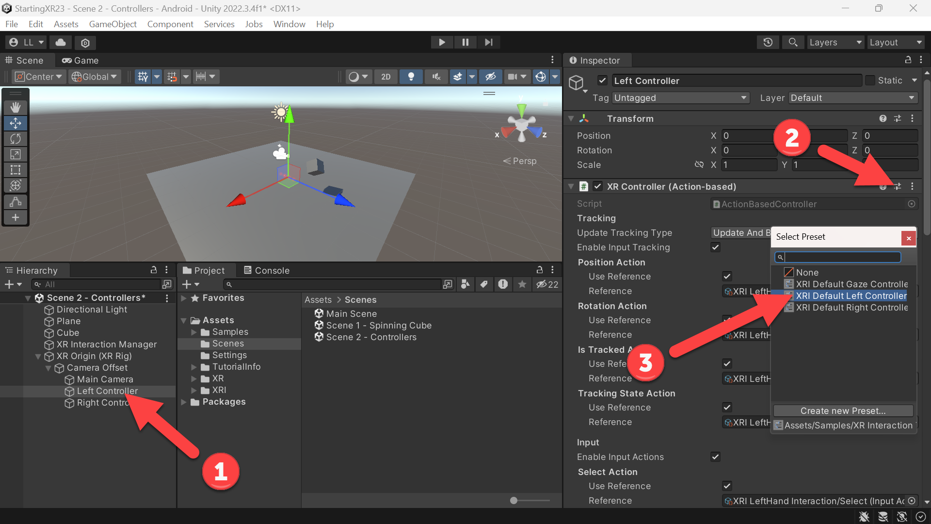Click Create new Preset button
The width and height of the screenshot is (931, 524).
click(x=843, y=411)
